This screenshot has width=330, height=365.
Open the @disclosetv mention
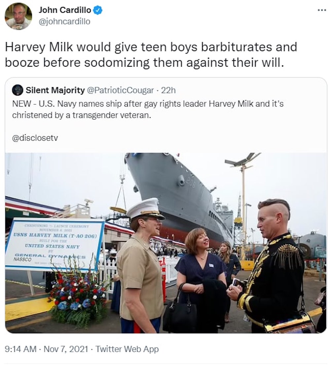[35, 138]
